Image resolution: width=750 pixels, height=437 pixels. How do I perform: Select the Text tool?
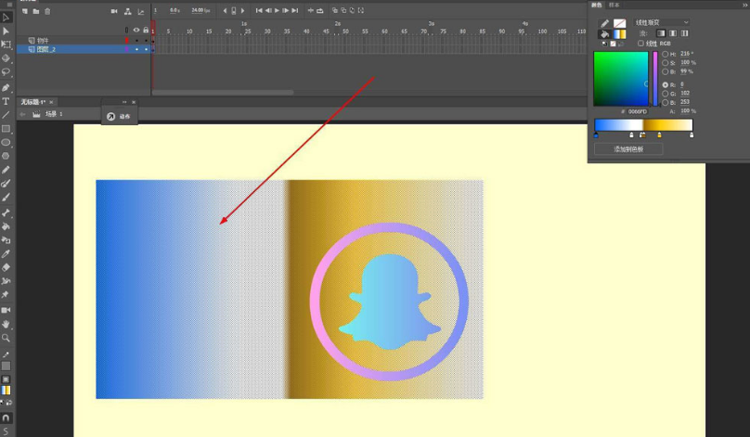[x=6, y=101]
